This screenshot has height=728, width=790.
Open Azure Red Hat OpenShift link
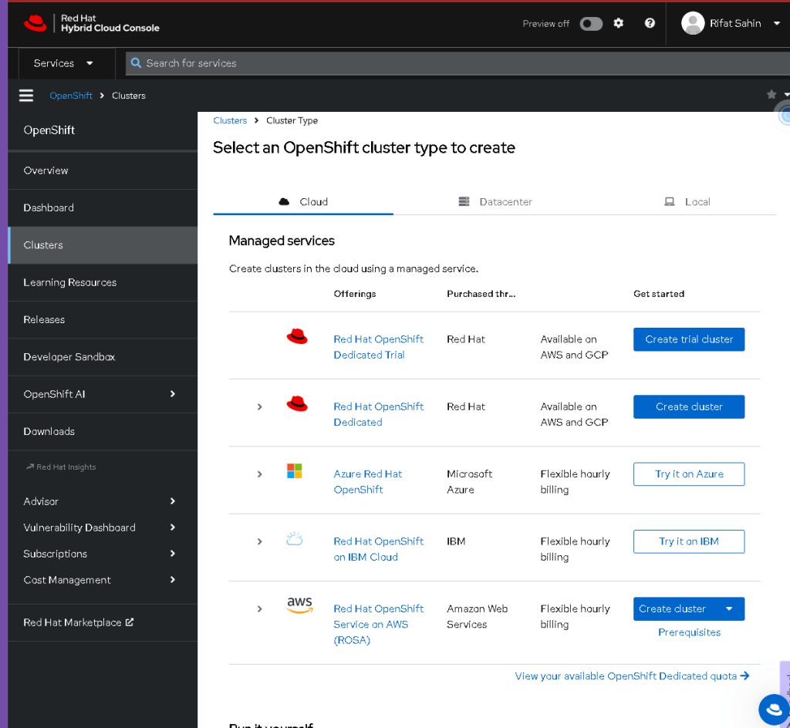[368, 481]
